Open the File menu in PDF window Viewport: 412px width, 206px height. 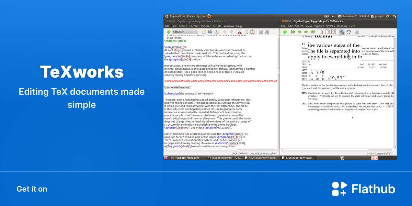283,26
